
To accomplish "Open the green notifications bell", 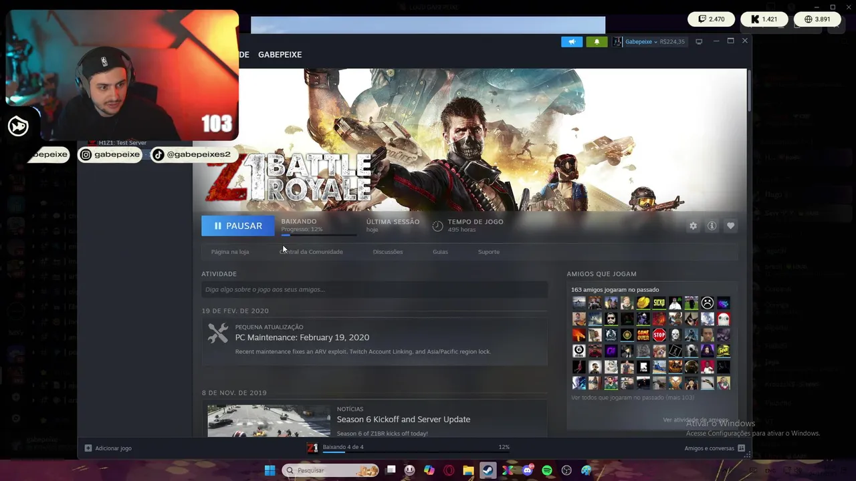I will coord(597,41).
